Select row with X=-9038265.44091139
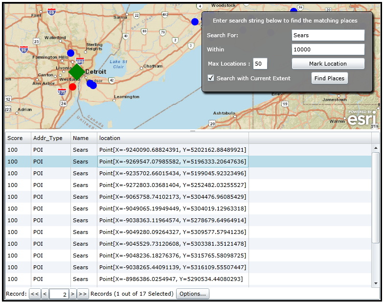The height and width of the screenshot is (303, 384). 188,267
